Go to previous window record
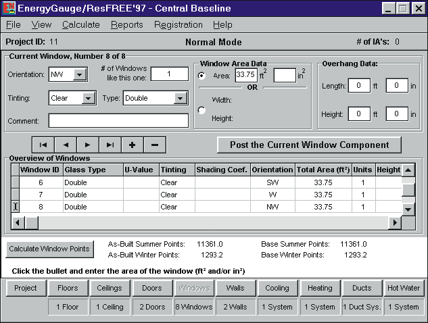Screen dimensions: 428x323 click(x=66, y=145)
